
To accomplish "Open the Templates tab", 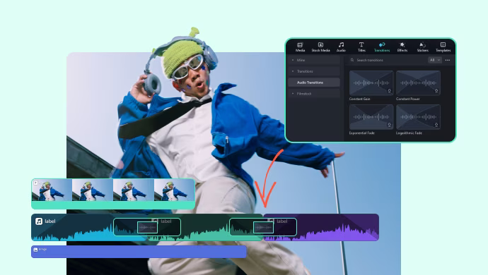I will (x=443, y=47).
